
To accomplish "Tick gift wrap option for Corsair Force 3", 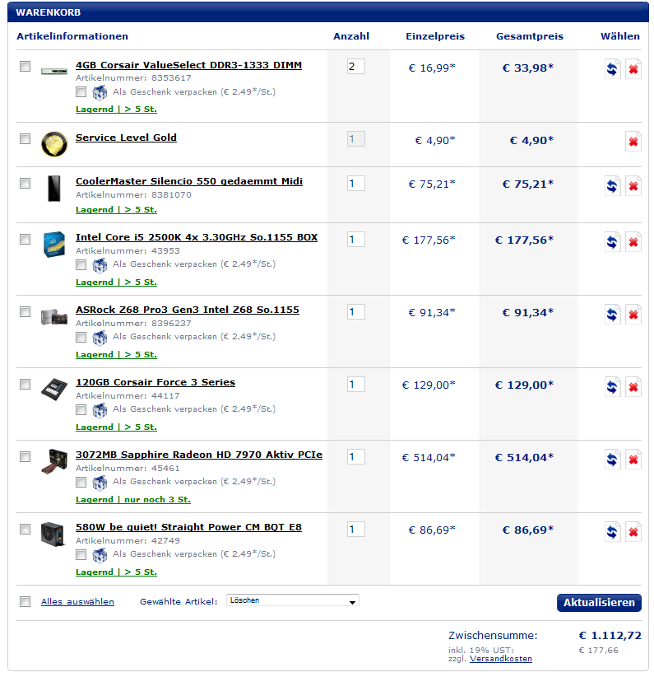I will [x=81, y=409].
